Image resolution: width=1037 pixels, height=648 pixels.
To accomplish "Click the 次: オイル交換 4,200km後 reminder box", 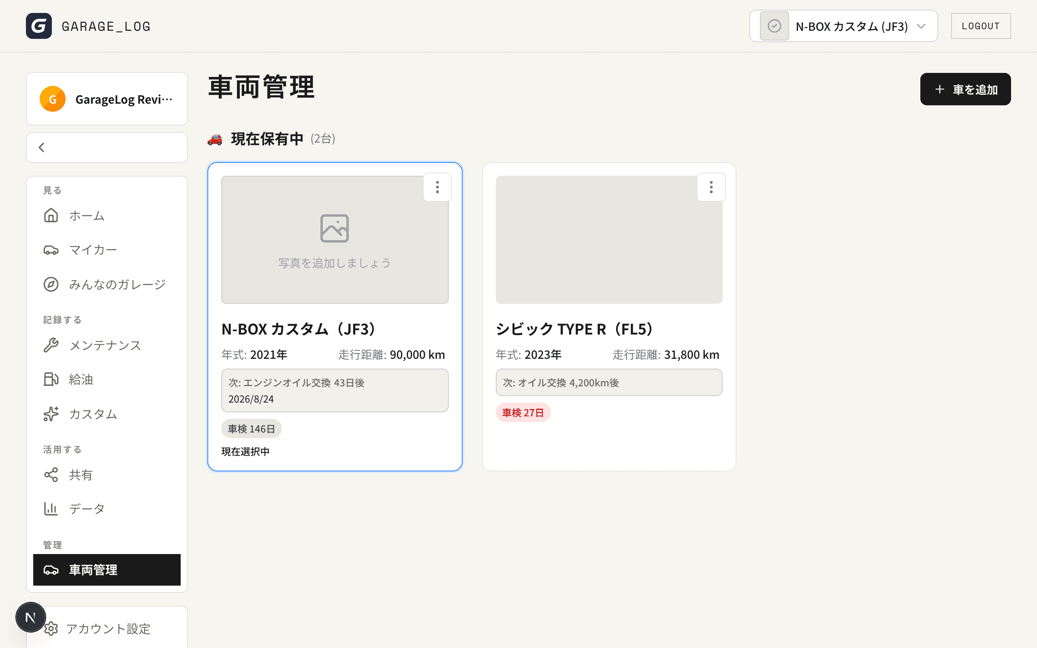I will point(609,382).
